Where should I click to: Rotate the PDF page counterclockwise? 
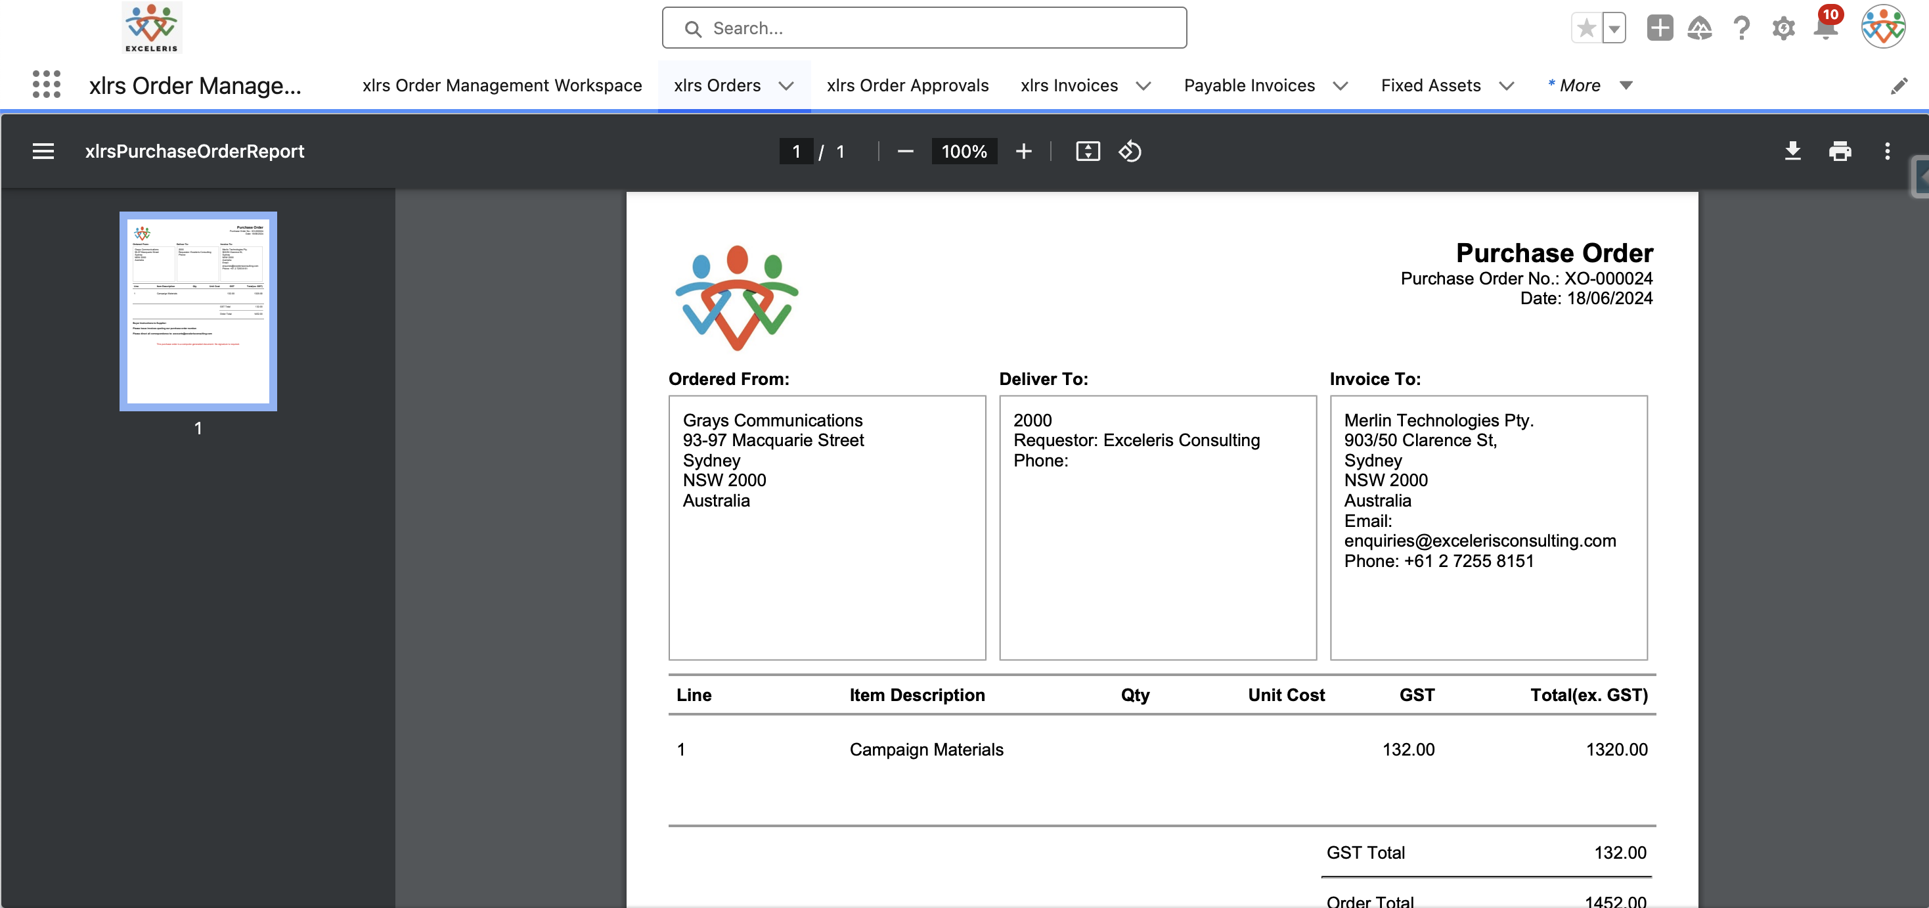tap(1129, 151)
